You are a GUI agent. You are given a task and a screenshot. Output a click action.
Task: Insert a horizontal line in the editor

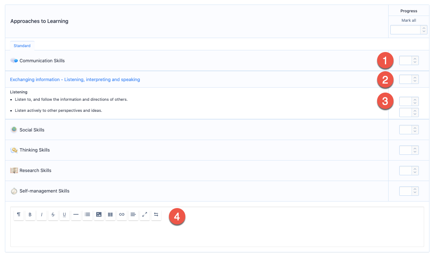point(76,215)
